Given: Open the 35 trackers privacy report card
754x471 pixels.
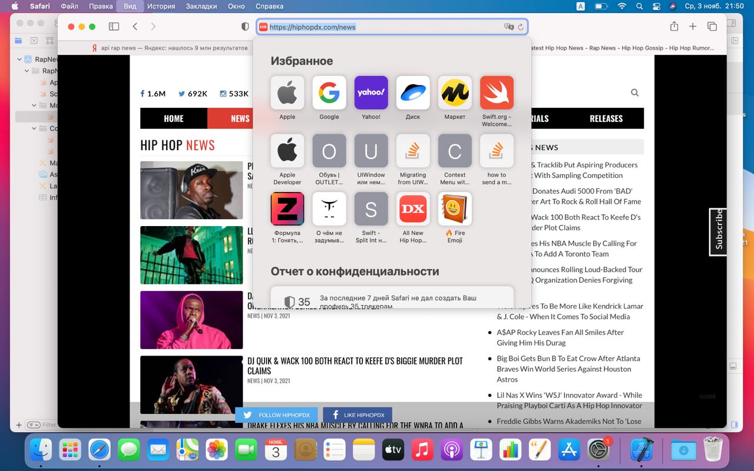Looking at the screenshot, I should (x=392, y=297).
